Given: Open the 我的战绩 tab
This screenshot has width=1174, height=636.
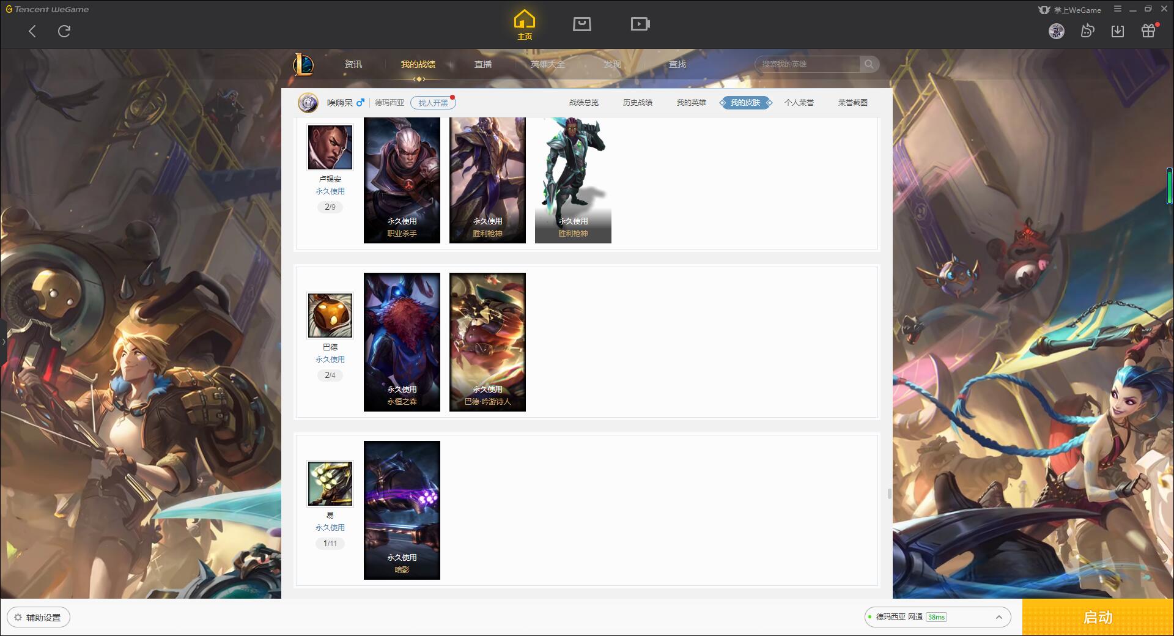Looking at the screenshot, I should 418,64.
